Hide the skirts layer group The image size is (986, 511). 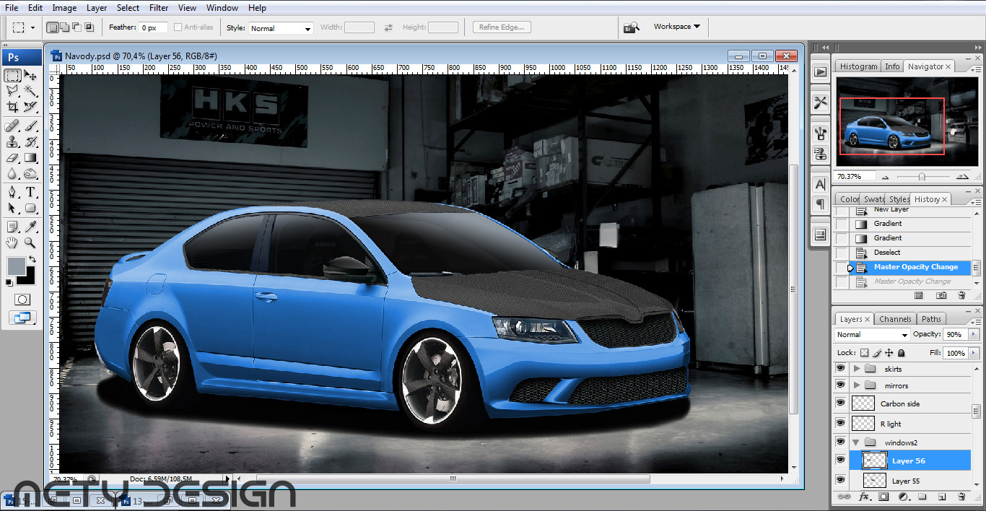pos(840,368)
